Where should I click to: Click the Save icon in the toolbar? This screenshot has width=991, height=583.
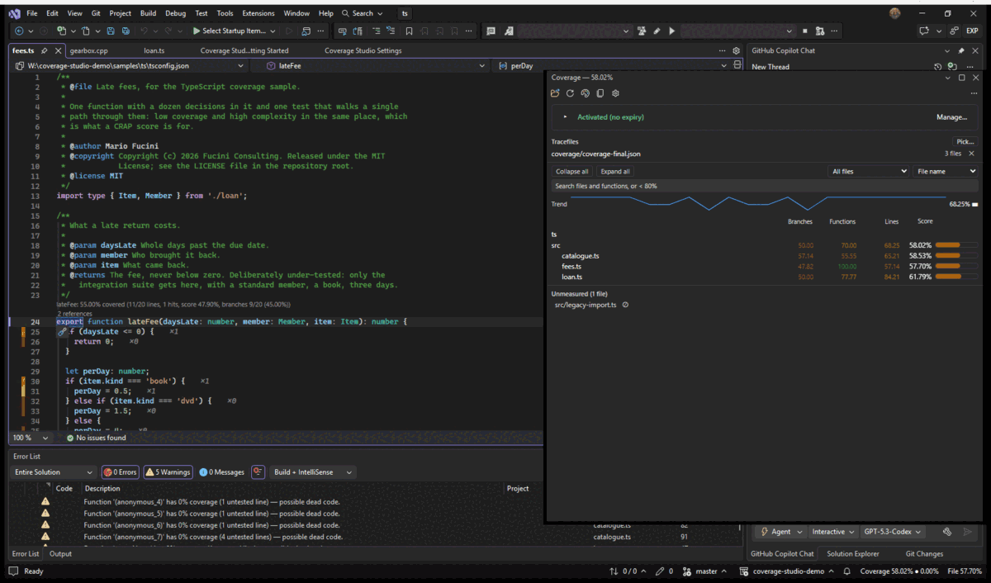110,31
